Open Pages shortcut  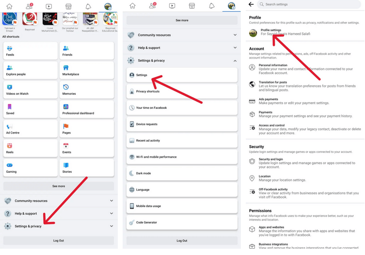[x=87, y=129]
